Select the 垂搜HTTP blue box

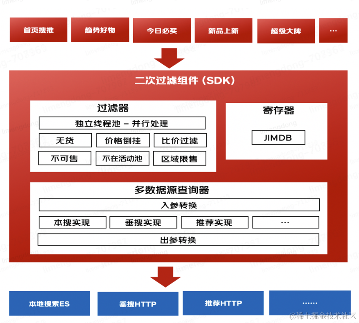point(138,304)
